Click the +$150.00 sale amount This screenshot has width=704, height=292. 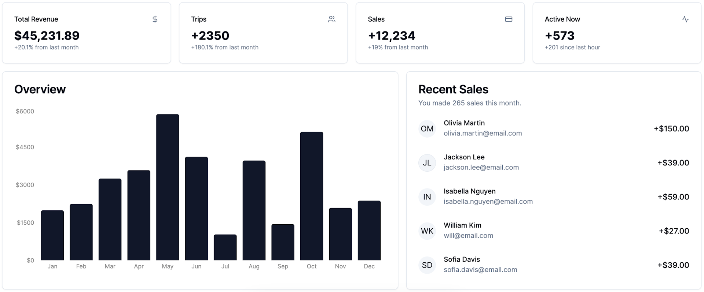671,129
